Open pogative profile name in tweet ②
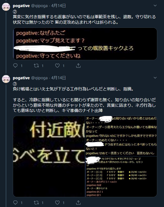The width and height of the screenshot is (164, 207). tap(21, 6)
